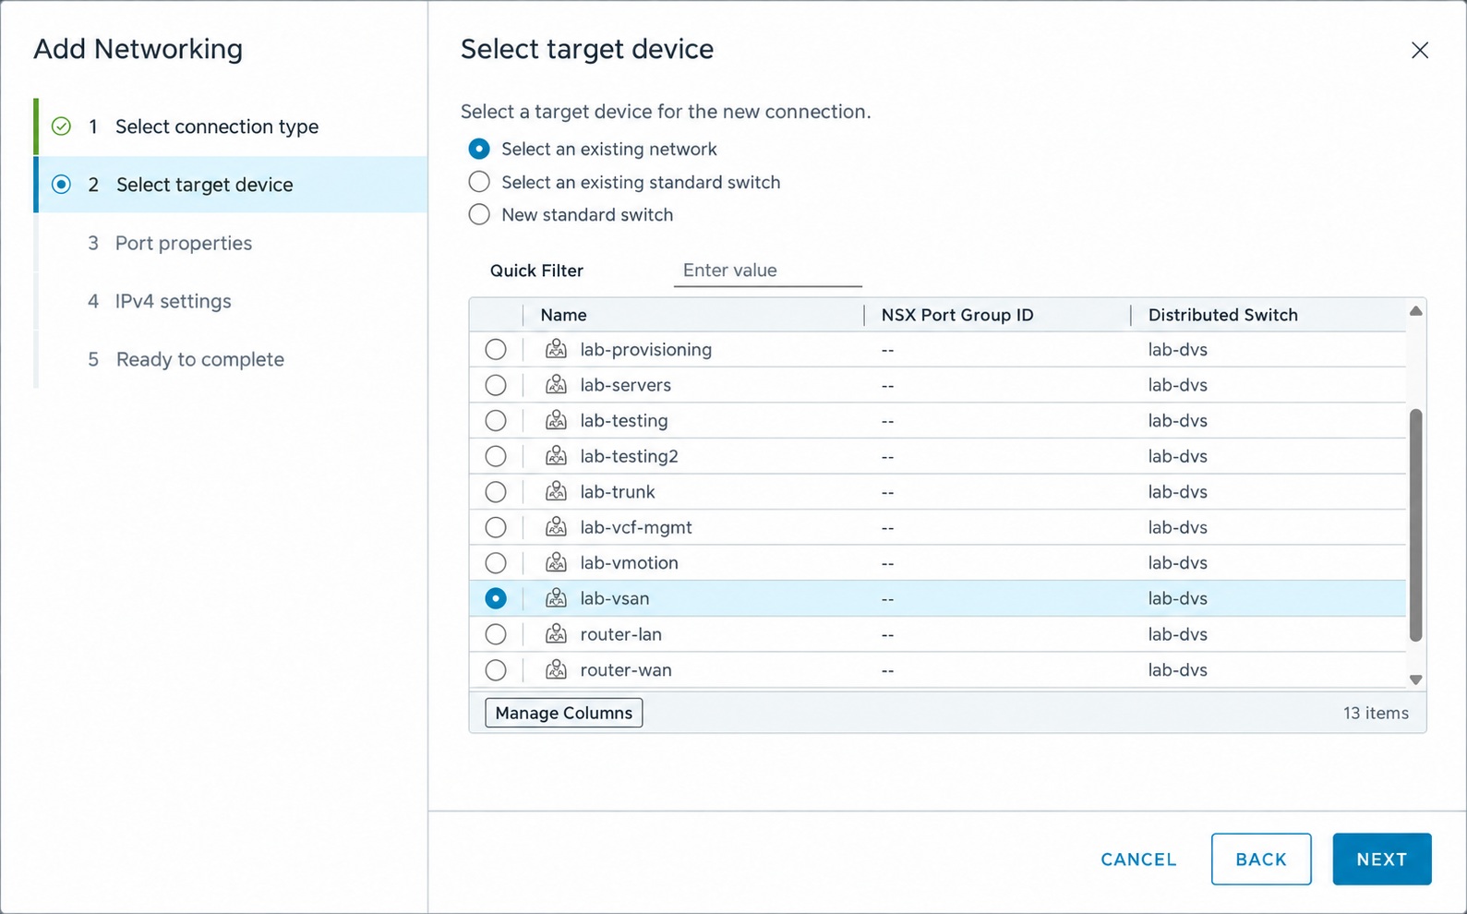The width and height of the screenshot is (1467, 914).
Task: Click the port group icon beside lab-testing
Action: [x=556, y=420]
